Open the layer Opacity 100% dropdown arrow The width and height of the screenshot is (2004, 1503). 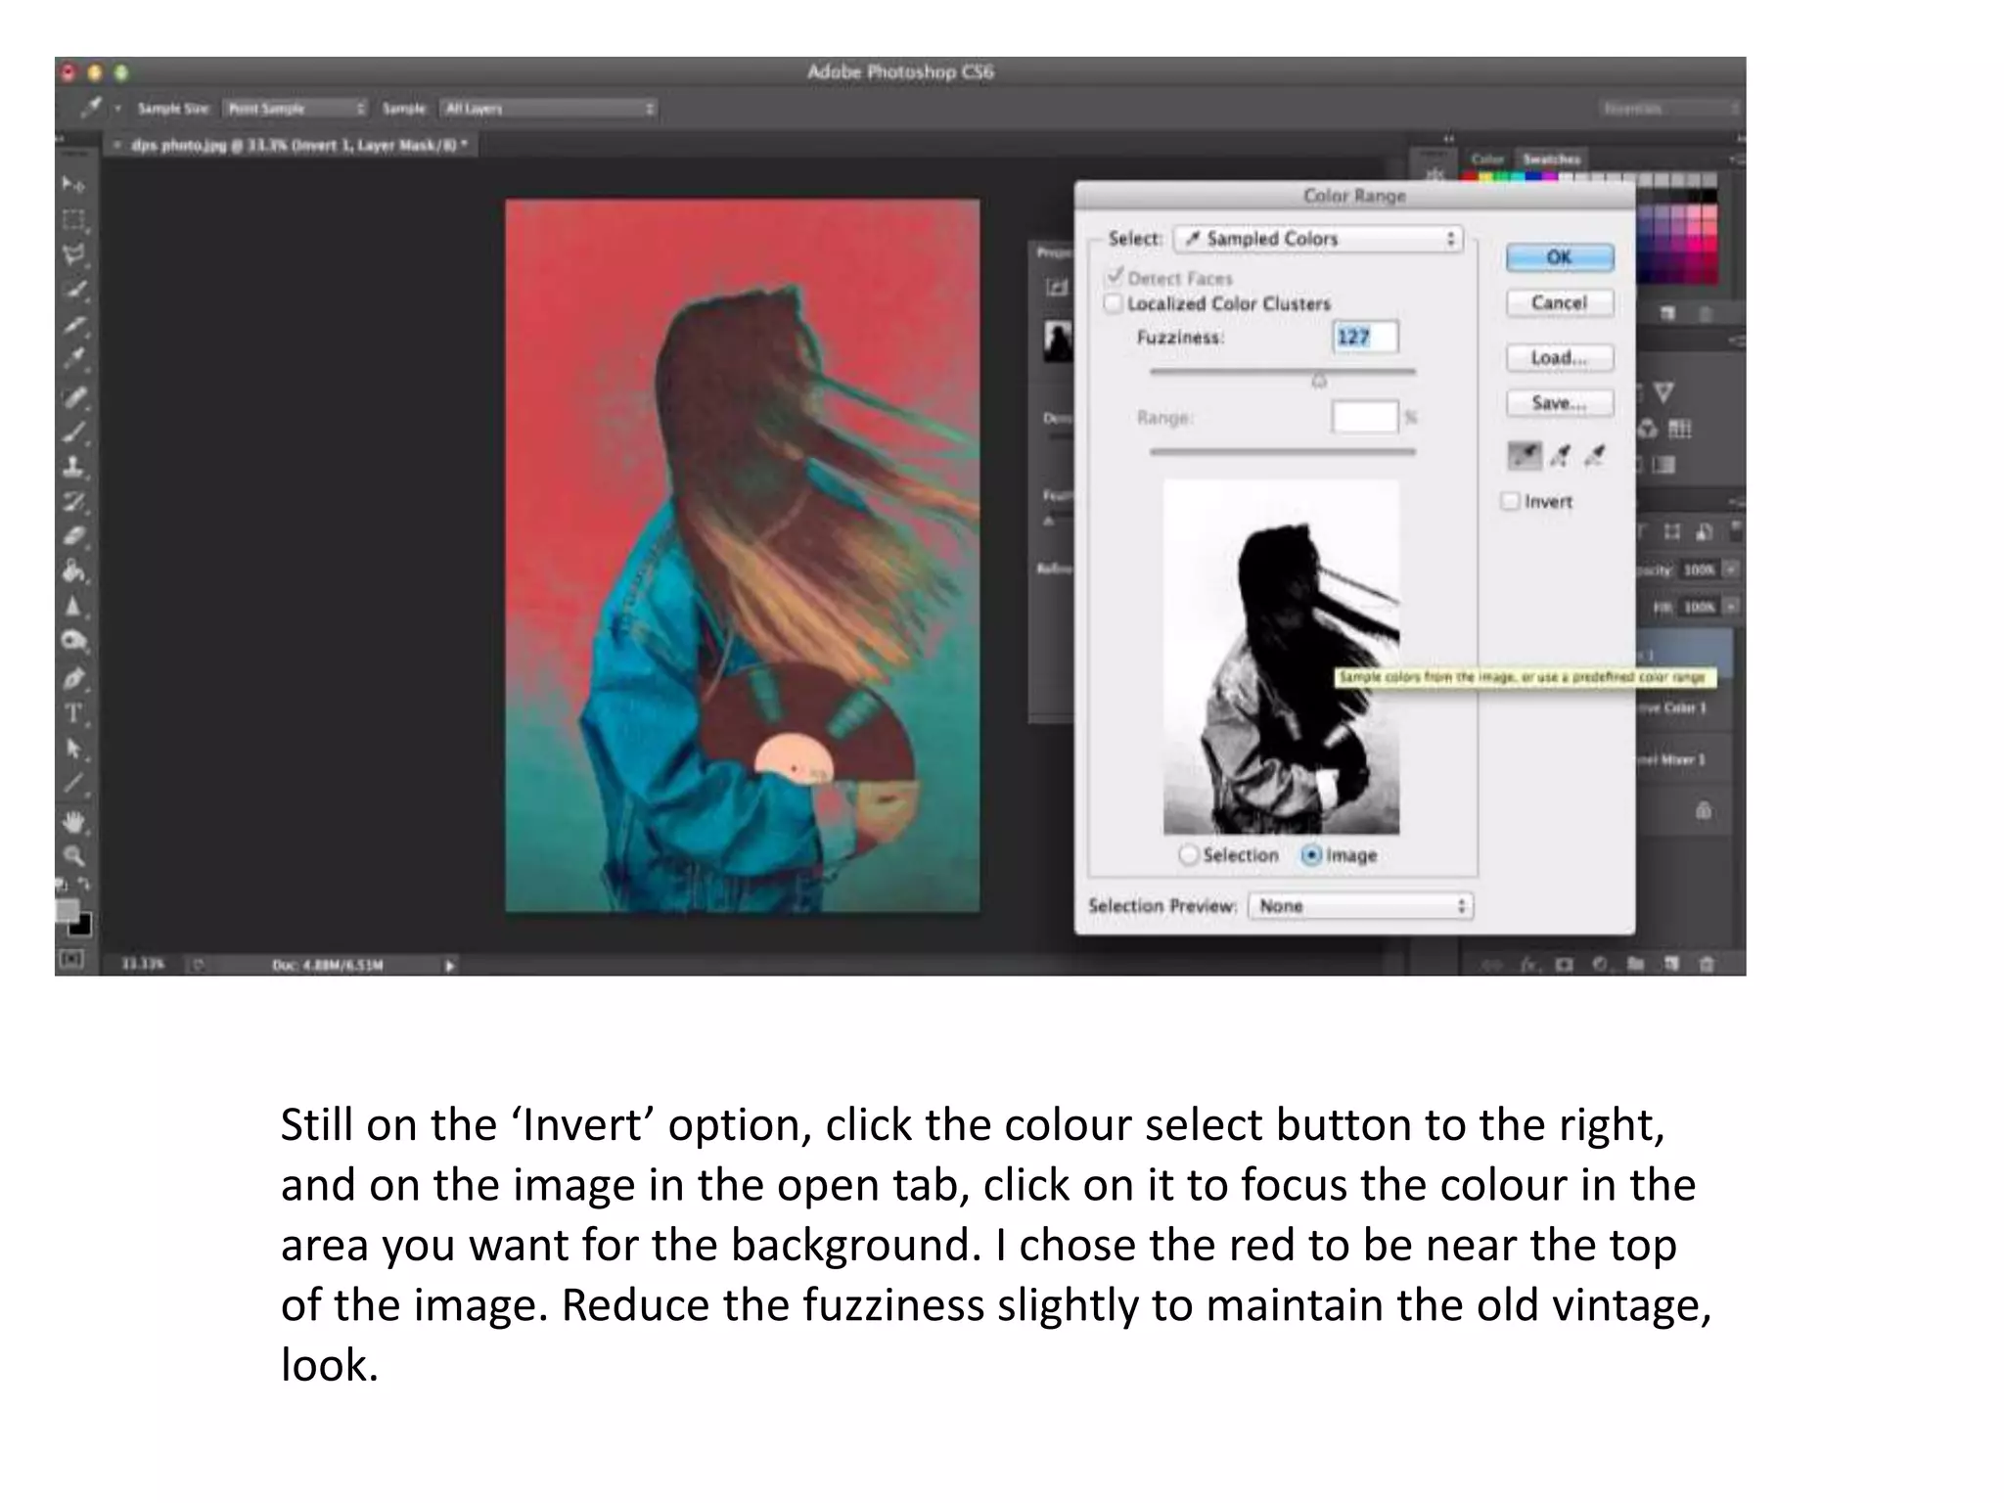coord(1730,569)
